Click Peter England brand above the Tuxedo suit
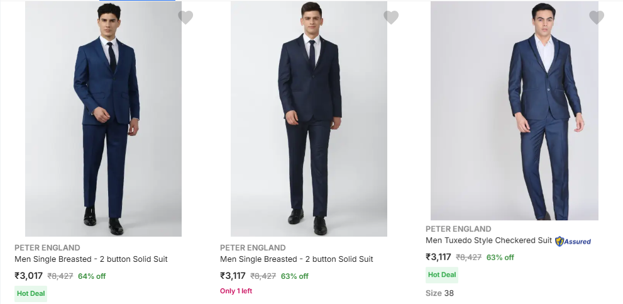Screen dimensions: 623x304 click(458, 229)
